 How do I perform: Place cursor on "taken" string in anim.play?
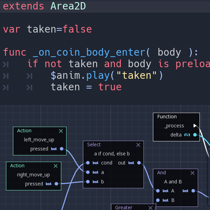coord(137,75)
